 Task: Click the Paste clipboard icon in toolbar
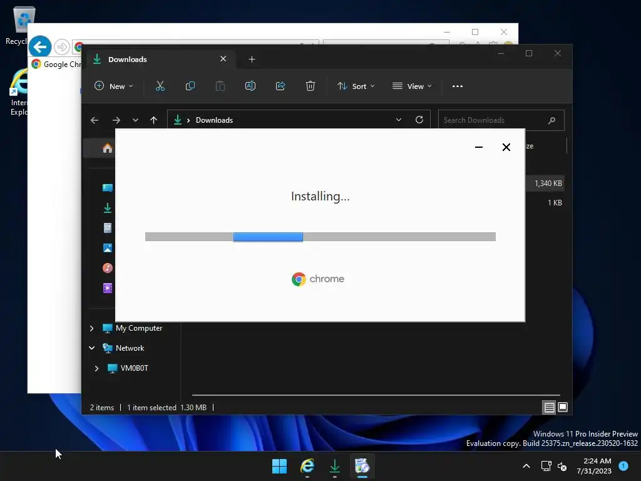click(x=220, y=86)
